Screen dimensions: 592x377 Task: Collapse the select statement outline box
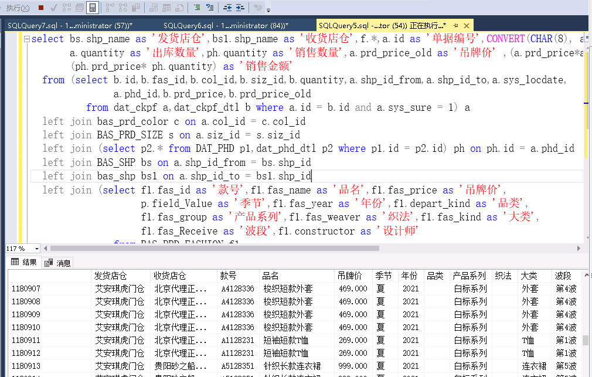point(27,39)
